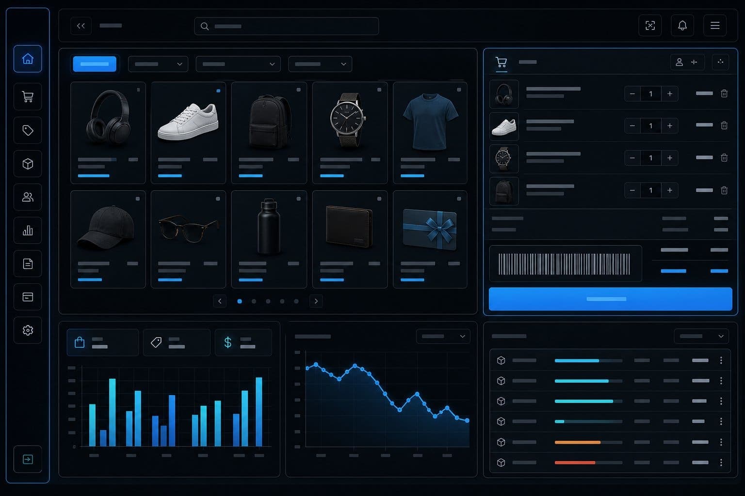Increase quantity of the watch cart item
Viewport: 745px width, 496px height.
[x=669, y=158]
